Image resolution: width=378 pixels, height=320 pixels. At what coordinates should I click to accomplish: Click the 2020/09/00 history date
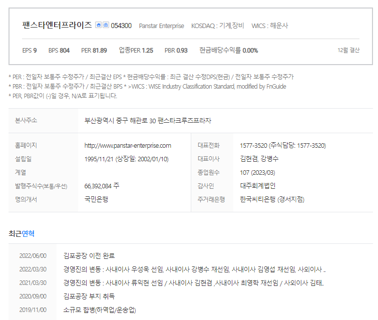point(33,296)
